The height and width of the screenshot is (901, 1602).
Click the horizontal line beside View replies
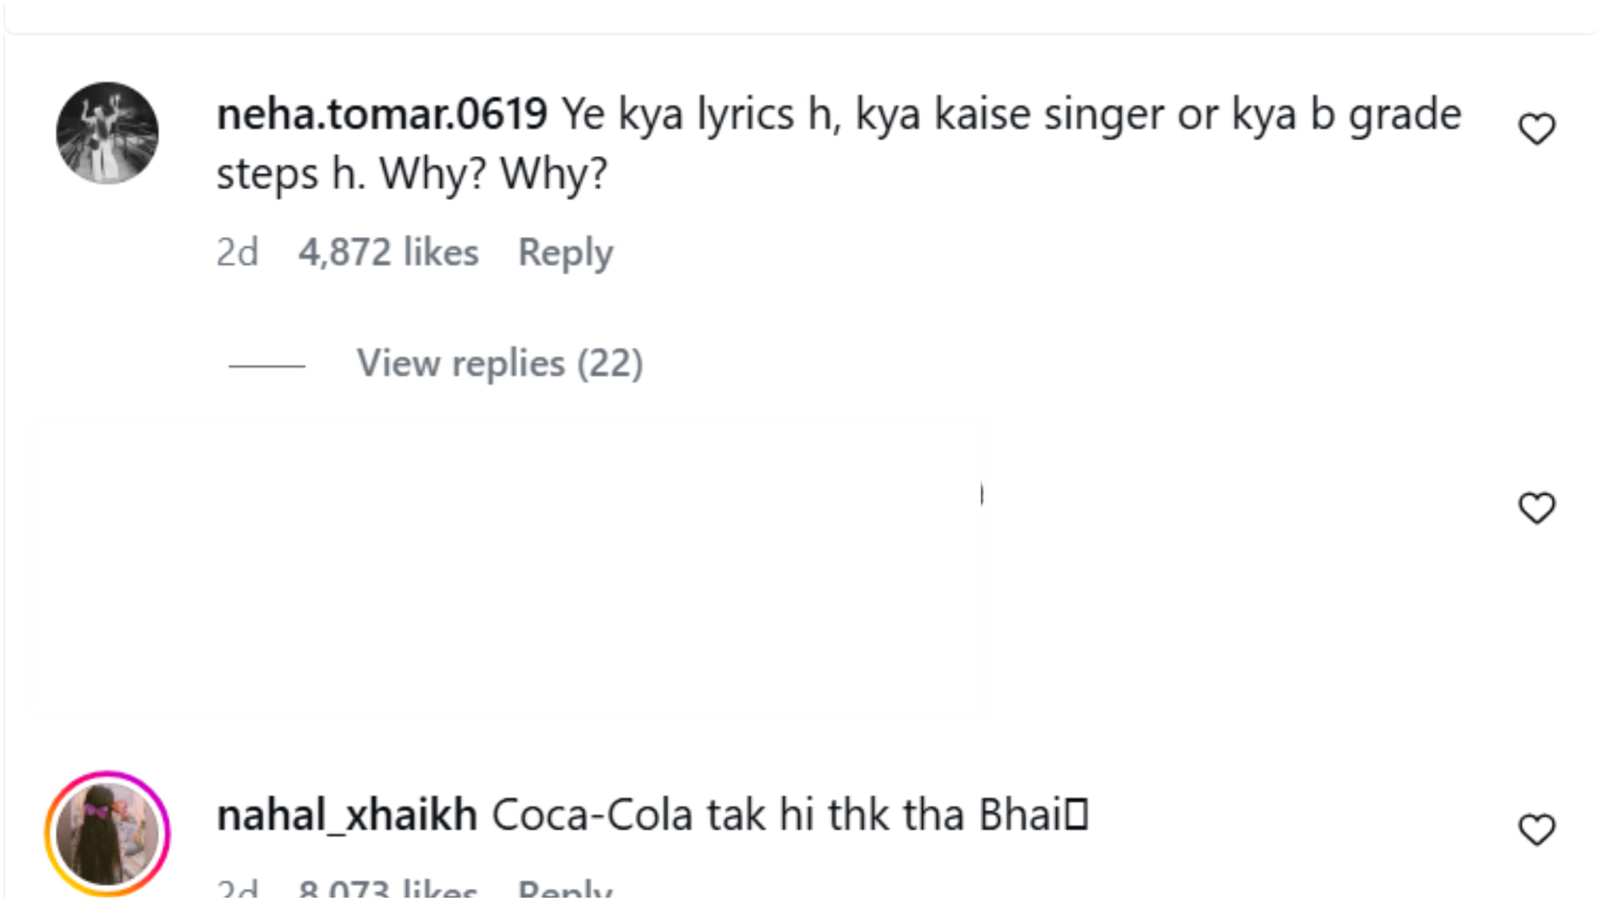click(267, 365)
